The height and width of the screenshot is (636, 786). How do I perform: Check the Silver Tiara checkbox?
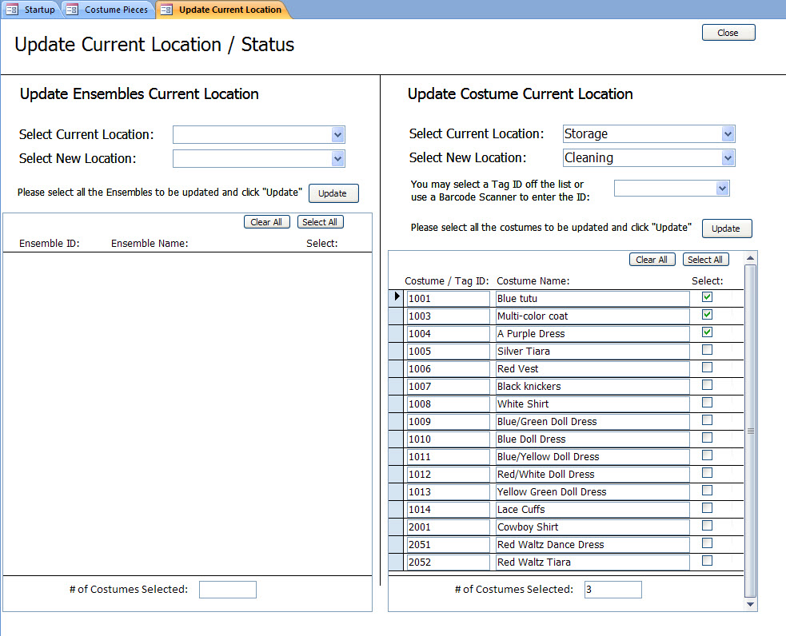(707, 349)
